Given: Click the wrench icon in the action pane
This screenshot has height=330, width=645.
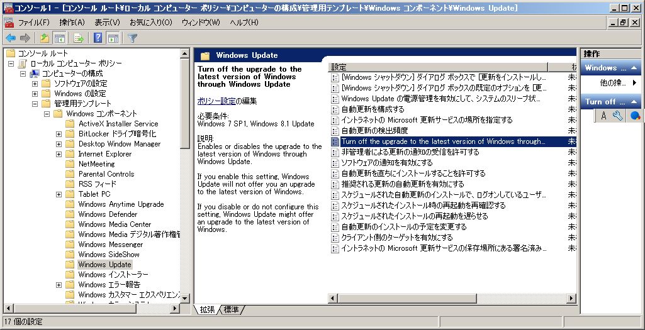Looking at the screenshot, I should [x=617, y=116].
